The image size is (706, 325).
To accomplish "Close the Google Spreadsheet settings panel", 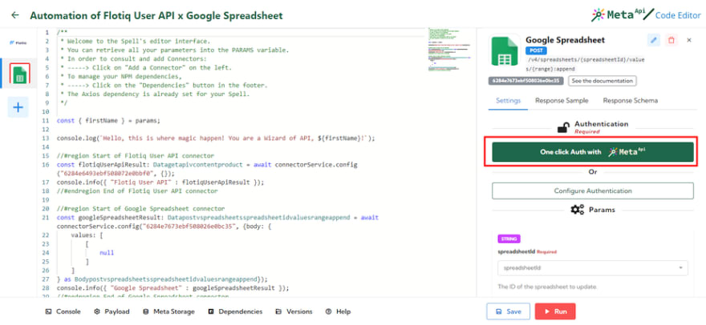I will click(689, 40).
